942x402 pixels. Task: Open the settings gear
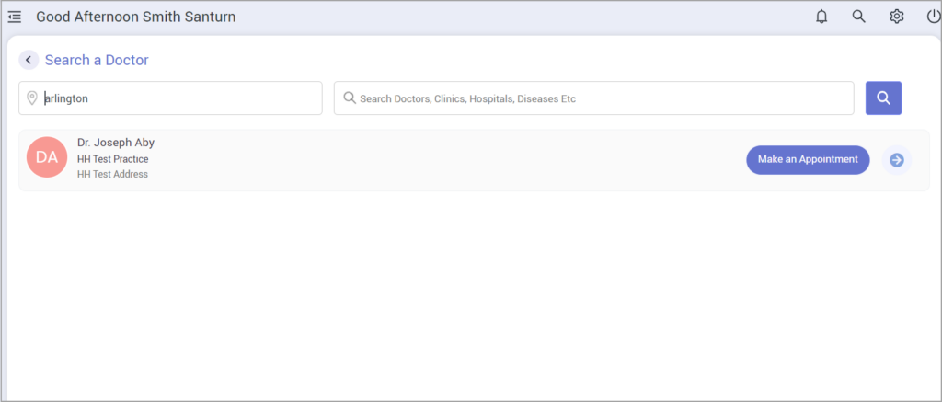(896, 17)
